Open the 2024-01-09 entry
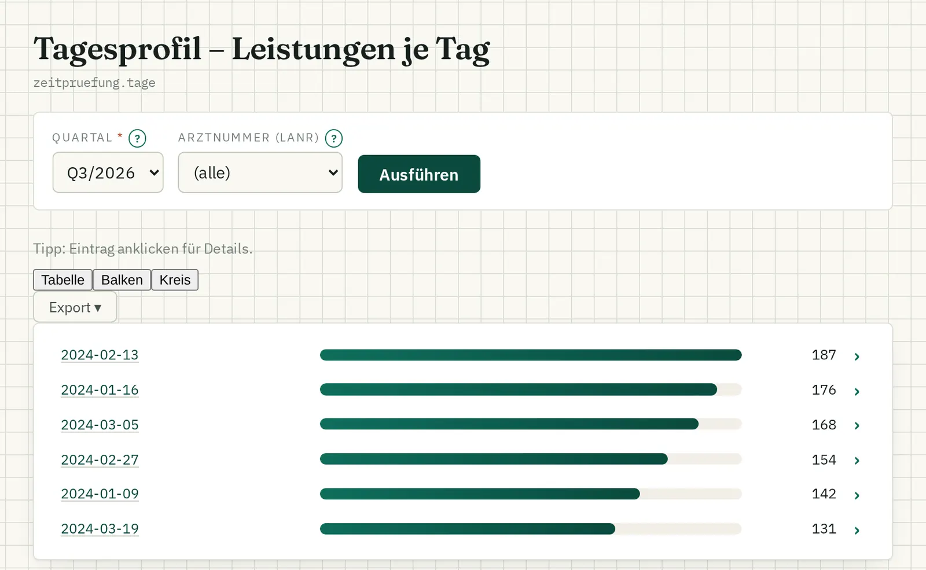This screenshot has height=570, width=926. (x=100, y=494)
